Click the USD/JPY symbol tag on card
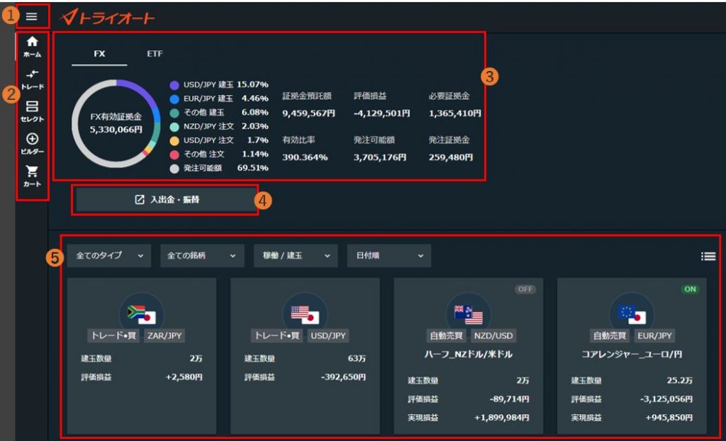 (x=328, y=336)
